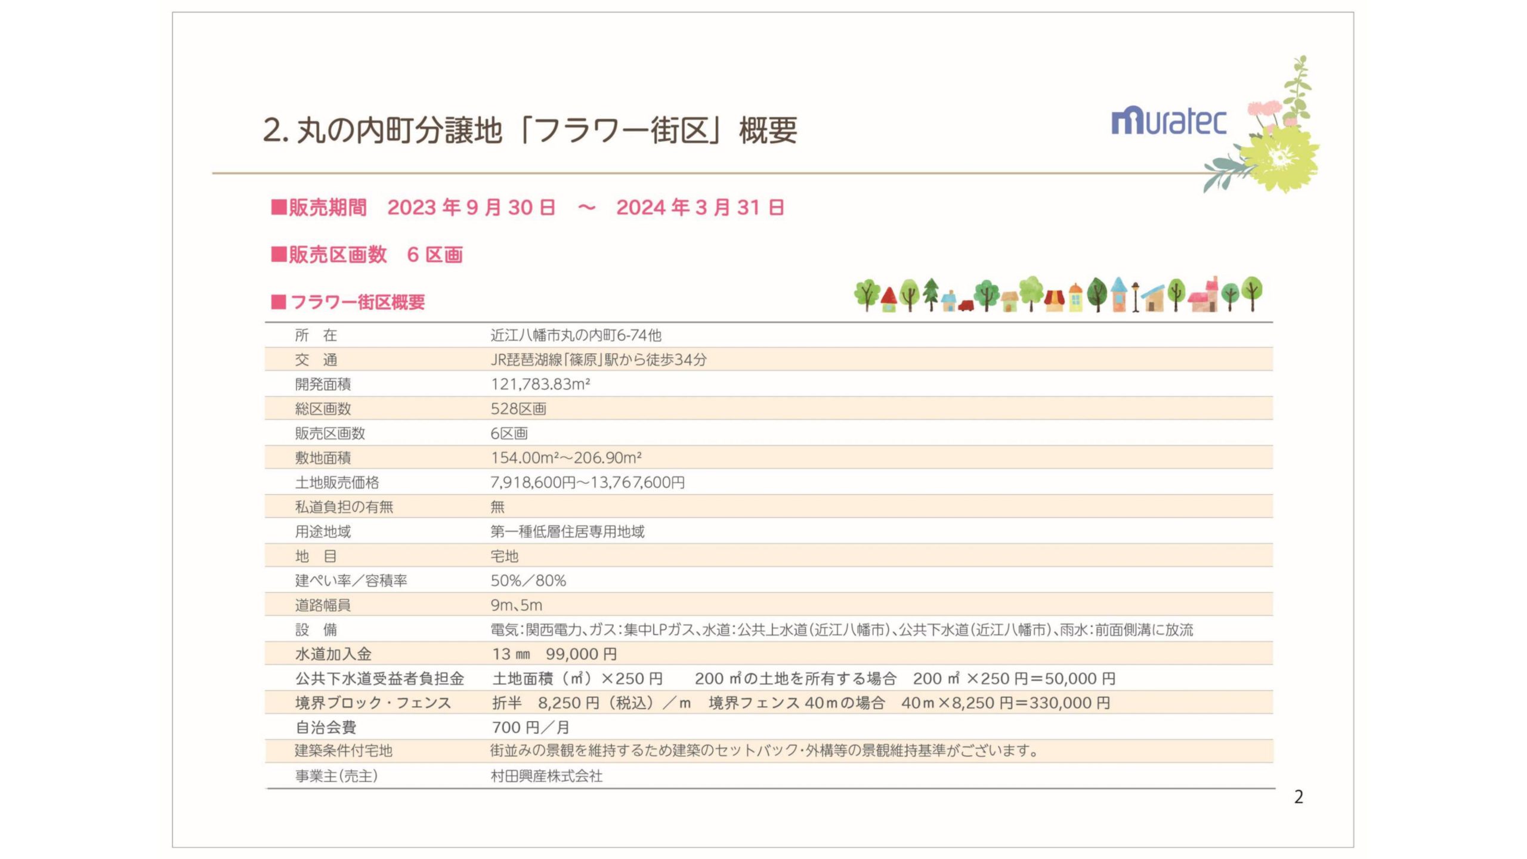This screenshot has width=1527, height=859.
Task: Select the text 折半 8,250円(税込)／m
Action: pyautogui.click(x=592, y=703)
